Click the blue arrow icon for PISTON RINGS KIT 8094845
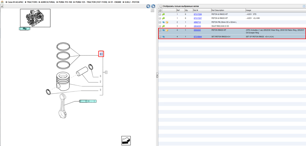Viewport: 306px width, 146px height. (x=163, y=30)
